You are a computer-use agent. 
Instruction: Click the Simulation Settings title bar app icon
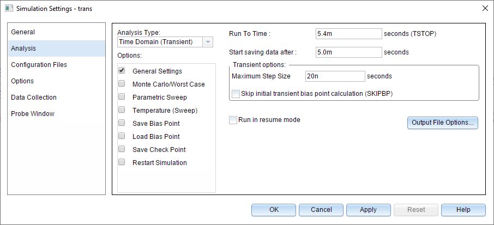click(9, 9)
